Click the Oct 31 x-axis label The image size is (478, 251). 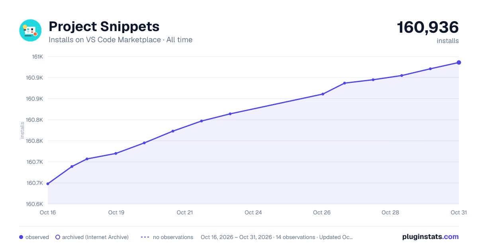click(x=458, y=212)
